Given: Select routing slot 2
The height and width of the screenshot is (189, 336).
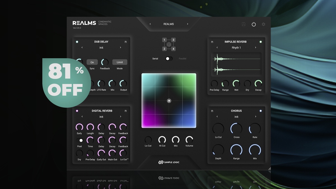Looking at the screenshot, I should pos(164,49).
